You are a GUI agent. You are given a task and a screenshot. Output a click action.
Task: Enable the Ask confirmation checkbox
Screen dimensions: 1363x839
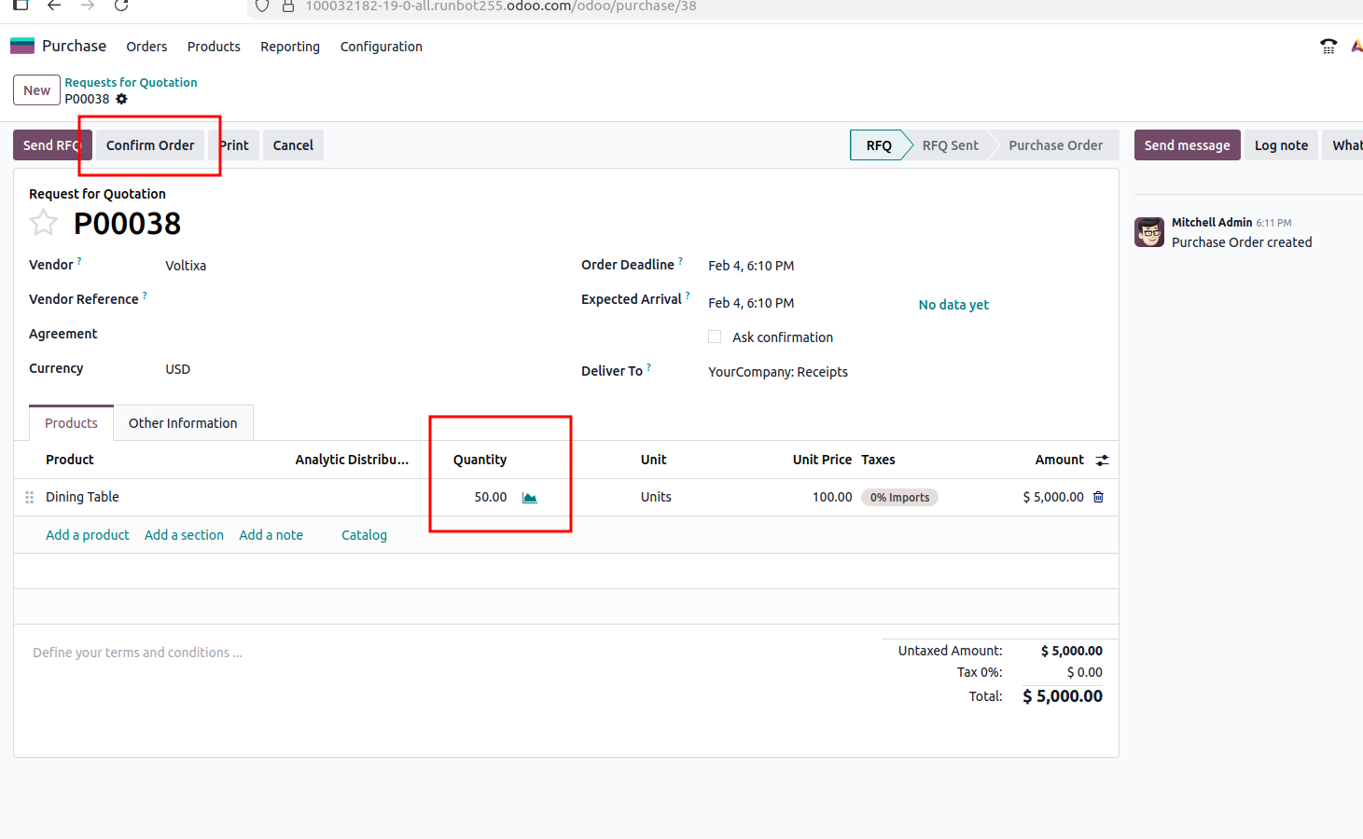(715, 337)
